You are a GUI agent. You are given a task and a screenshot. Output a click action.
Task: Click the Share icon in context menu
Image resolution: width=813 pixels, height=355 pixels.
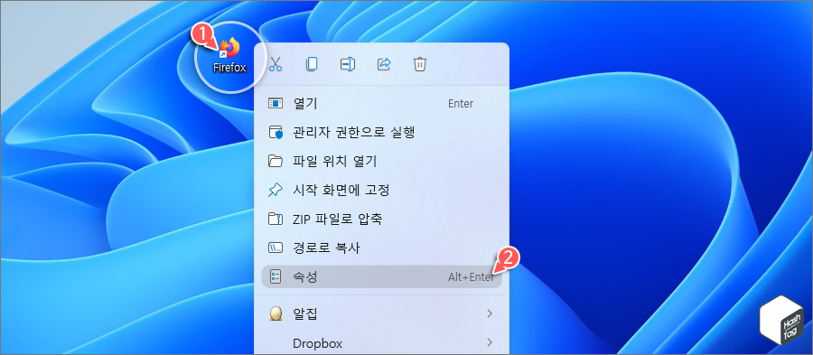pyautogui.click(x=384, y=64)
